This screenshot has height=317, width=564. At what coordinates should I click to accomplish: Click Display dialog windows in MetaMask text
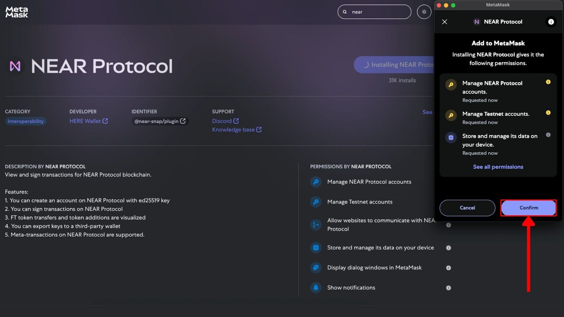374,268
